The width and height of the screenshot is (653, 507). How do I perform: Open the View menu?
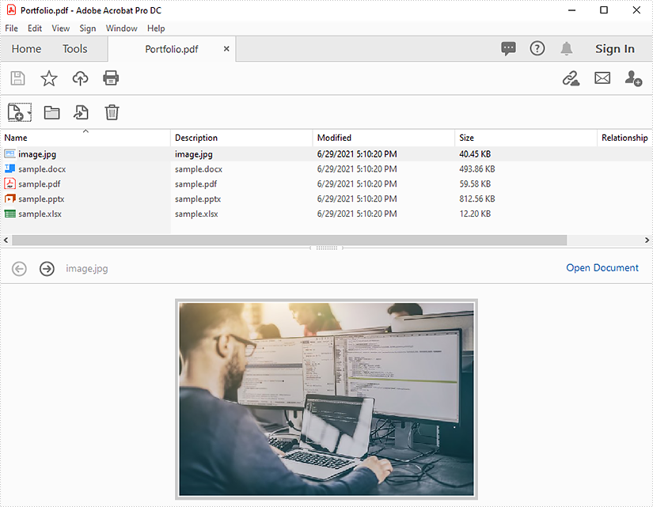pyautogui.click(x=60, y=28)
